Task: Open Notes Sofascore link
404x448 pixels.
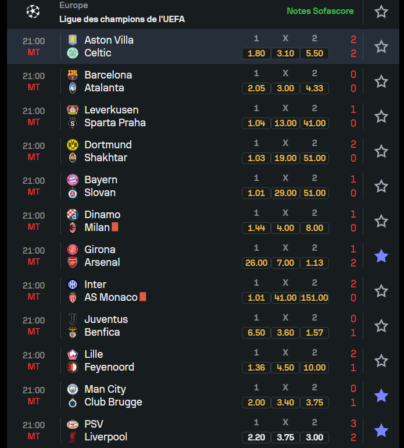Action: click(x=320, y=11)
